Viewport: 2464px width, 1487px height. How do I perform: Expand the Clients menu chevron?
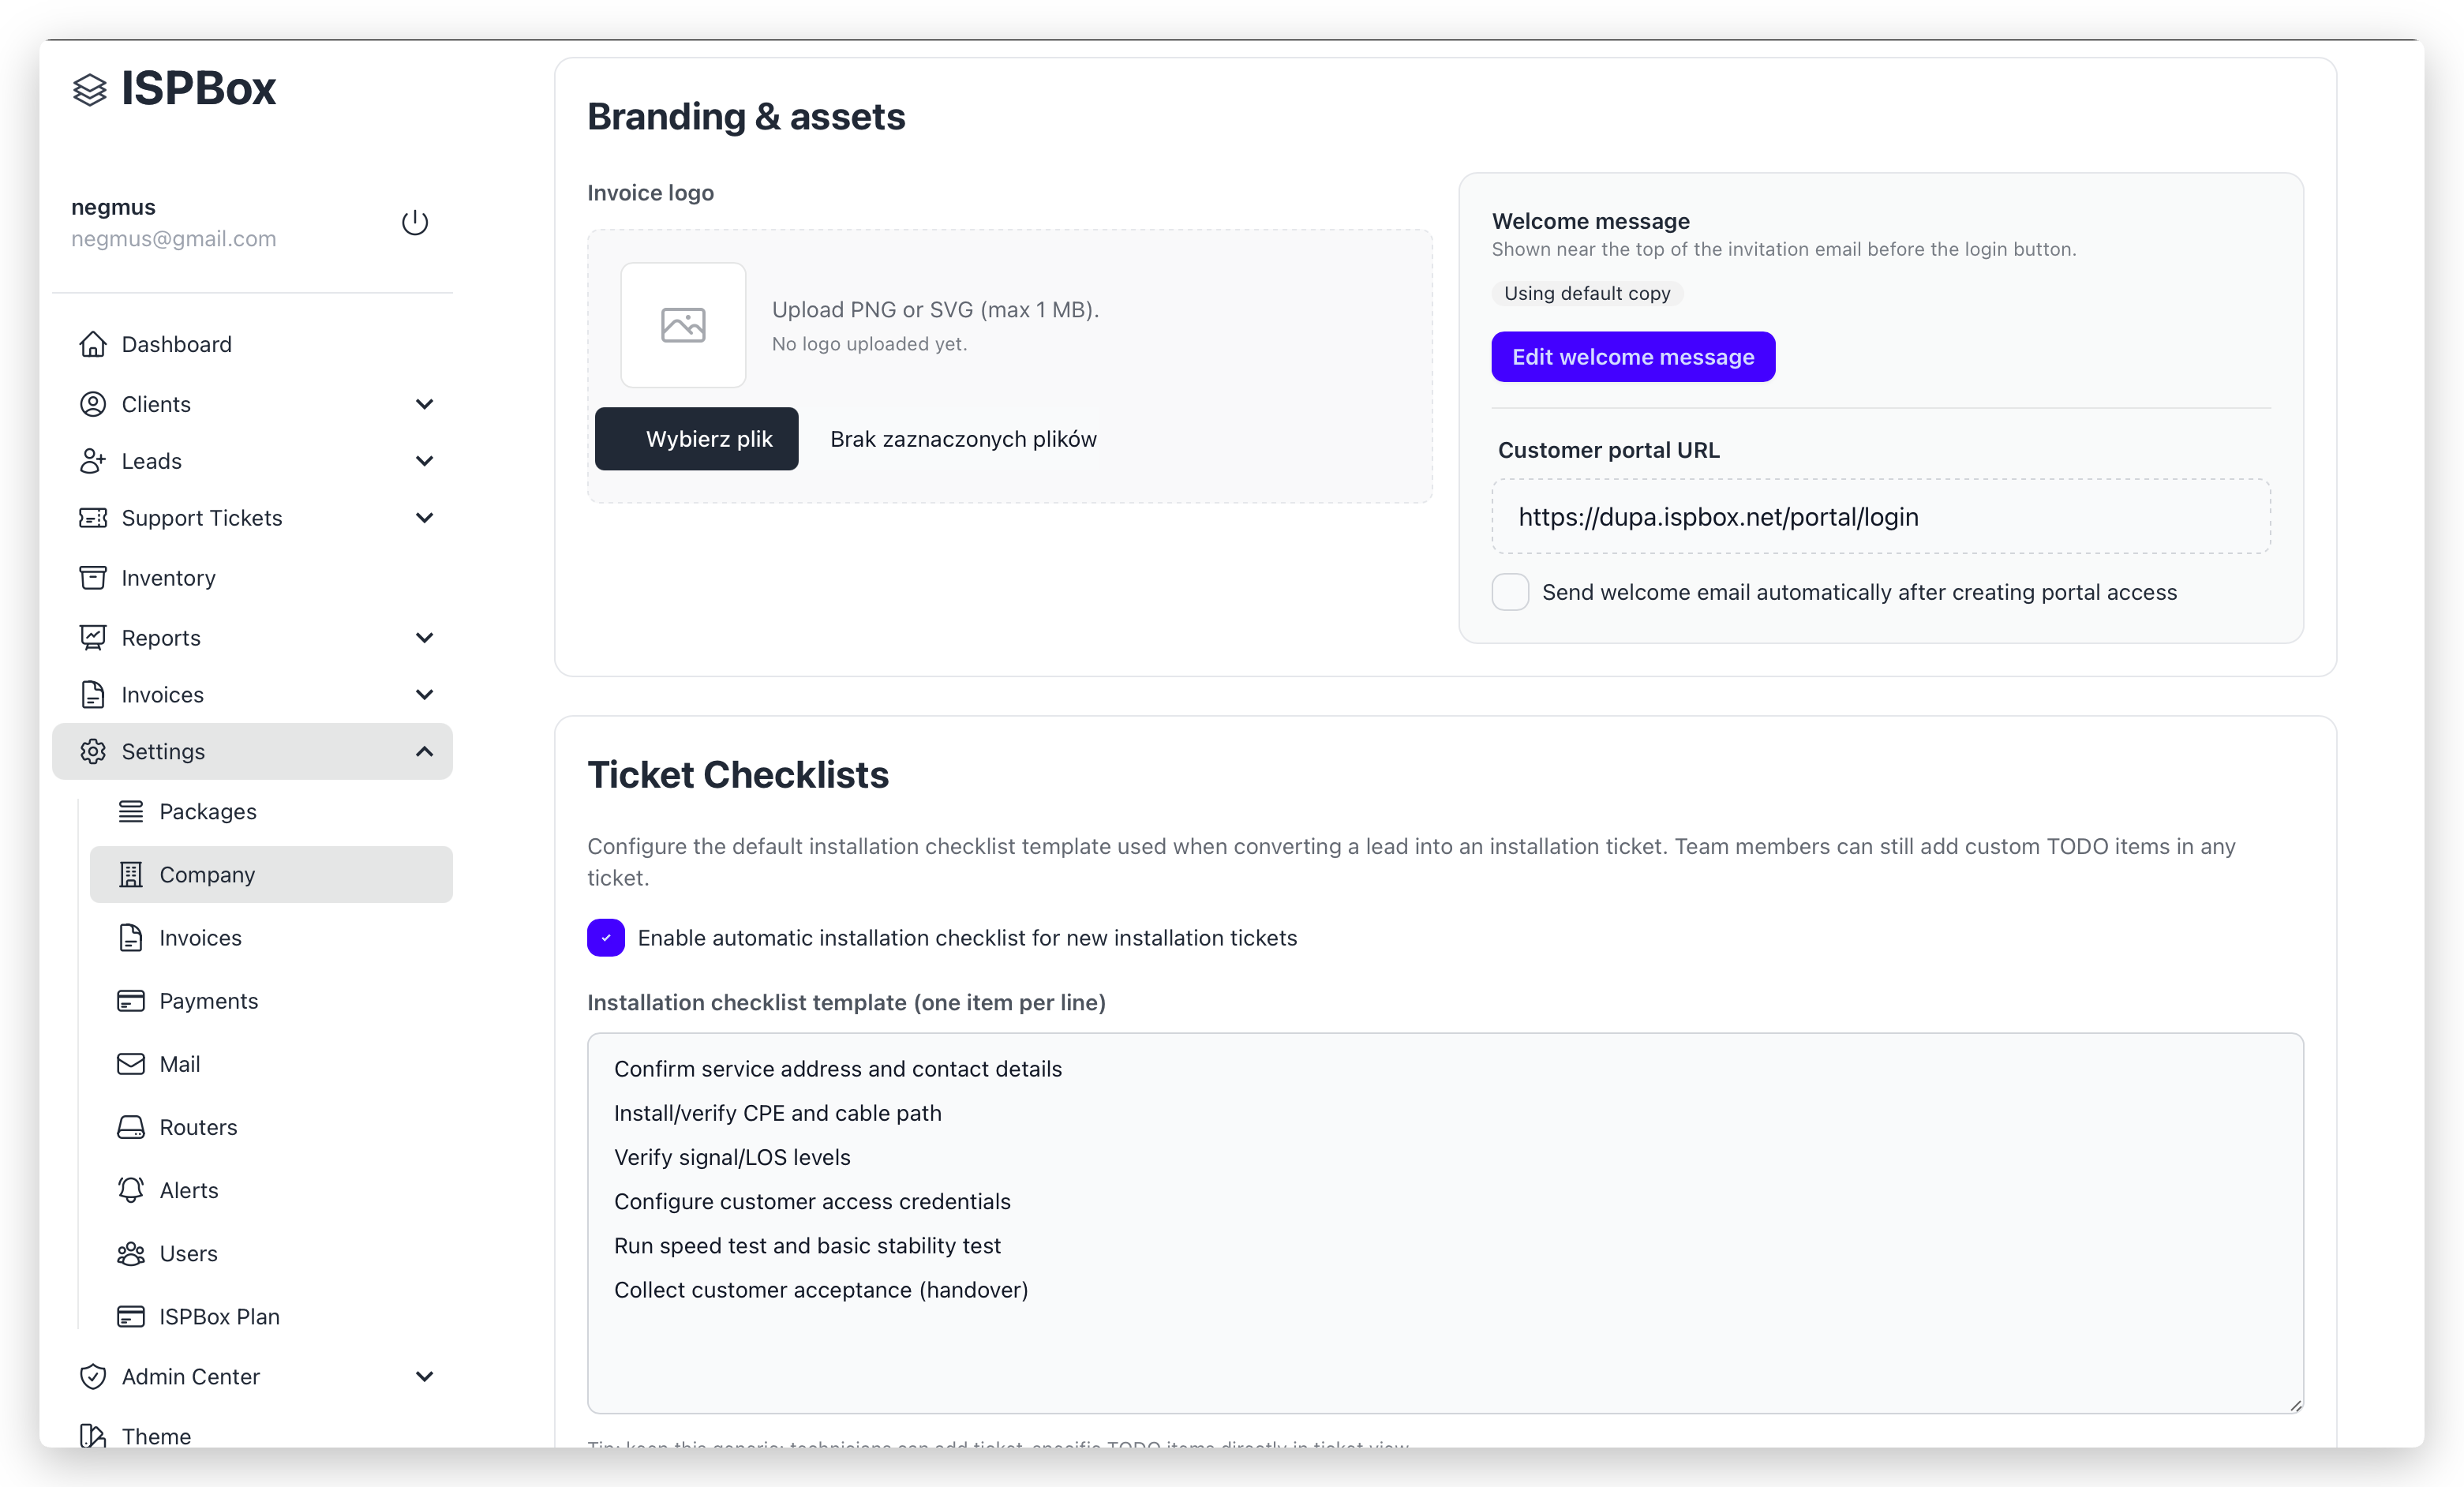click(424, 404)
